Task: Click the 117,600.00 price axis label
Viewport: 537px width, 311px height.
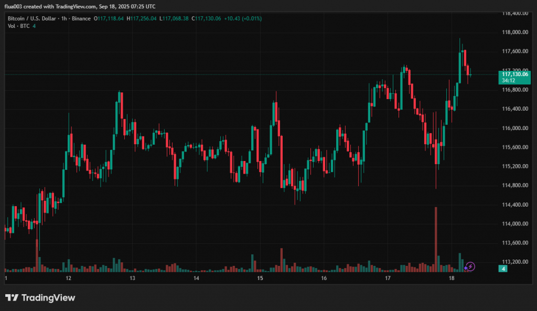Action: point(515,51)
